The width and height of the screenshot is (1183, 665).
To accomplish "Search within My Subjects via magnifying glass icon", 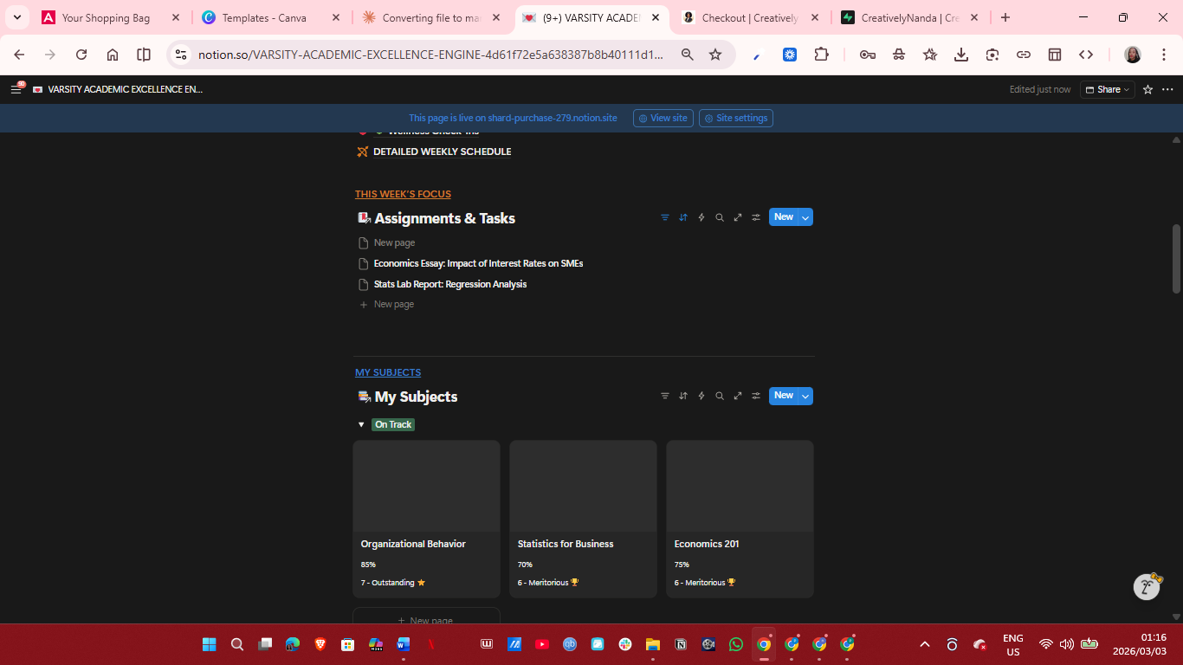I will point(719,395).
